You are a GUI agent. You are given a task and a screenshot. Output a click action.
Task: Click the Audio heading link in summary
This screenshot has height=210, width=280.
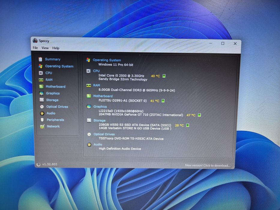98,144
